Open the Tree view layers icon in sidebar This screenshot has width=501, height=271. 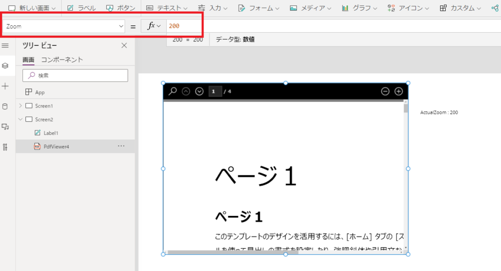click(x=5, y=66)
